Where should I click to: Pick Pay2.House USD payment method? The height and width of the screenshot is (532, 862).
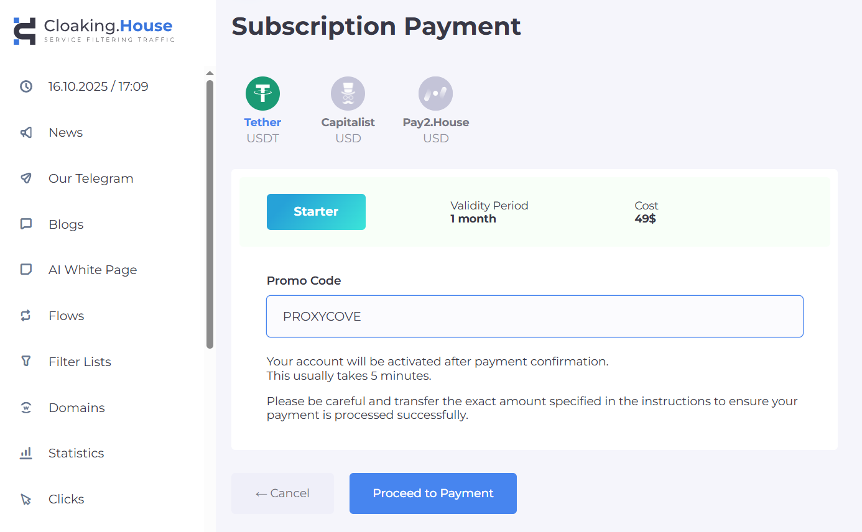pyautogui.click(x=435, y=94)
